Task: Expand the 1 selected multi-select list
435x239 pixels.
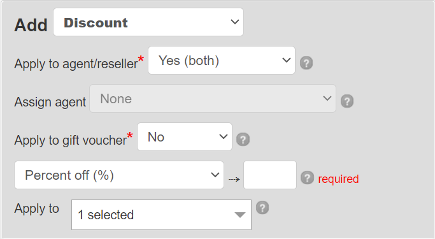Action: (x=162, y=215)
